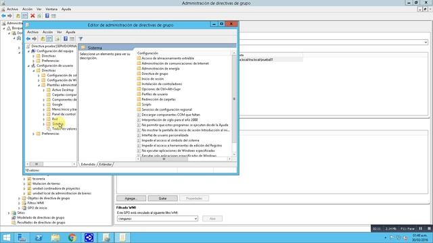Click the up folder icon in the main toolbar
This screenshot has height=243, width=433.
(18, 16)
